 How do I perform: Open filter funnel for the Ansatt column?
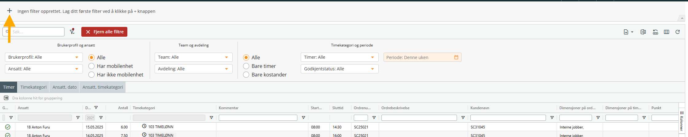pyautogui.click(x=78, y=118)
